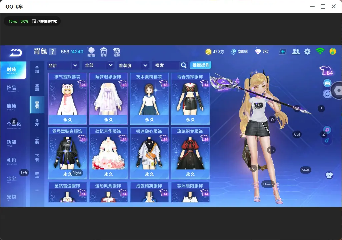342x240 pixels.
Task: Click the yellow music note icon
Action: [x=333, y=51]
